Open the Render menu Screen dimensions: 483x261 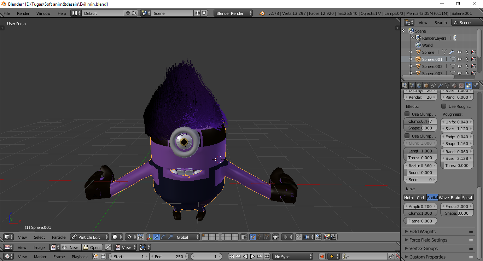click(x=23, y=13)
